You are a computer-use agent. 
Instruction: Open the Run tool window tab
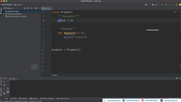pyautogui.click(x=6, y=99)
